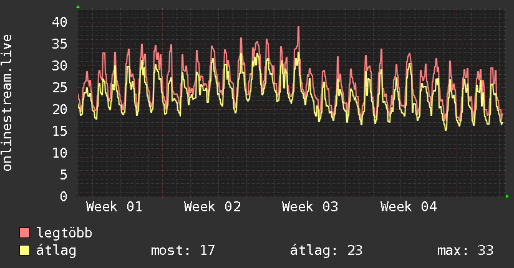Click the 'átlag: 23' statistic
Screen dimensions: 514x268
coord(326,251)
